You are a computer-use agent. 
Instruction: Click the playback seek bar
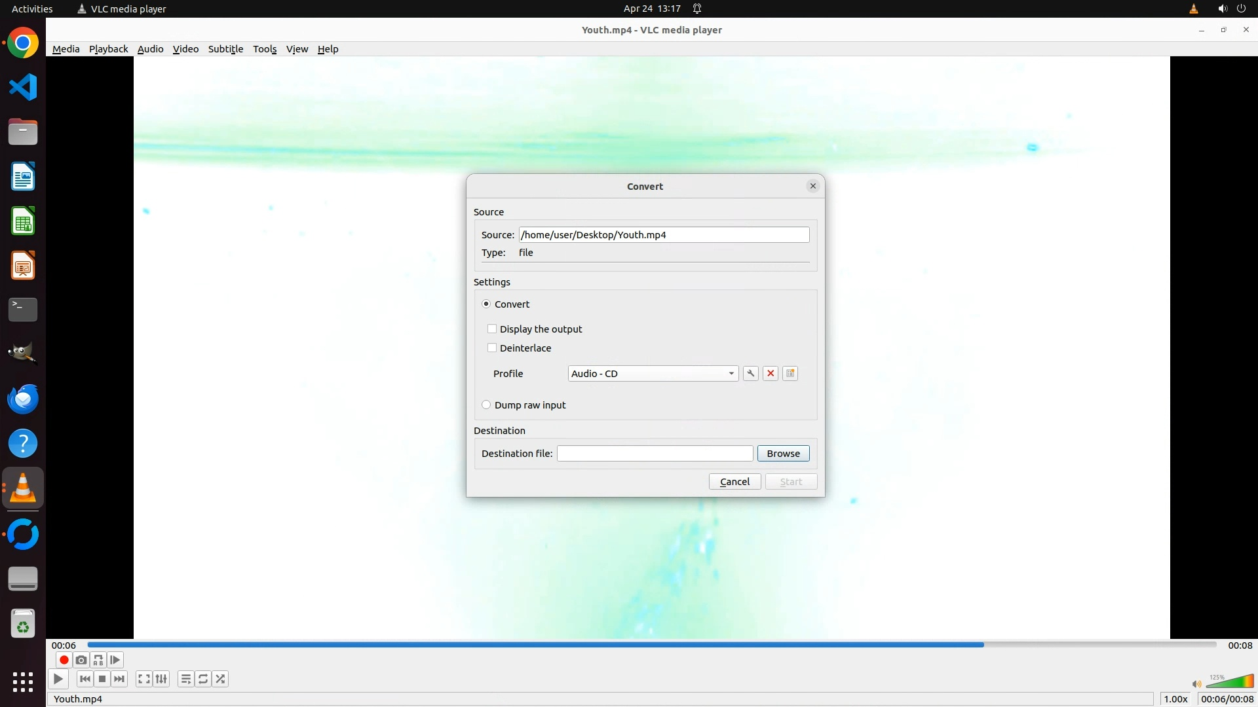coord(651,645)
